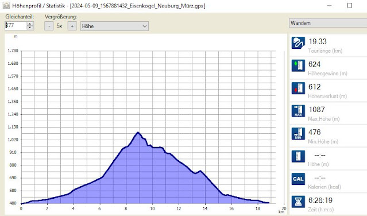367x216 pixels.
Task: Click the tour length value 19.33
Action: pyautogui.click(x=318, y=41)
